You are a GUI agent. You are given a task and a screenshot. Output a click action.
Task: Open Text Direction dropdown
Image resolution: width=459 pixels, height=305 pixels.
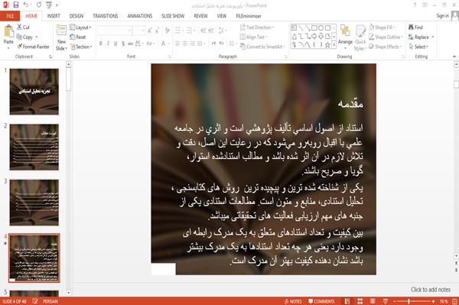click(257, 28)
